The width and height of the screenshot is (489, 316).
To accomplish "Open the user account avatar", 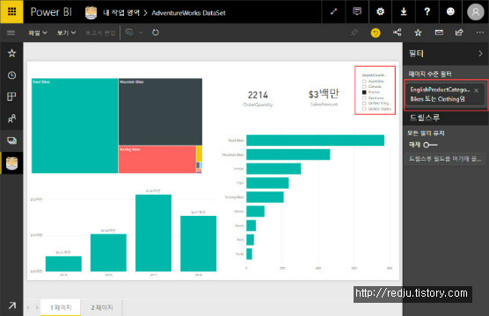I will [475, 11].
